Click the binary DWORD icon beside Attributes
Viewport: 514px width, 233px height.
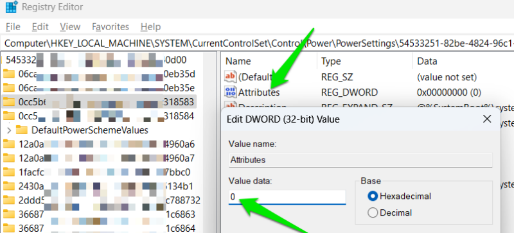click(230, 92)
